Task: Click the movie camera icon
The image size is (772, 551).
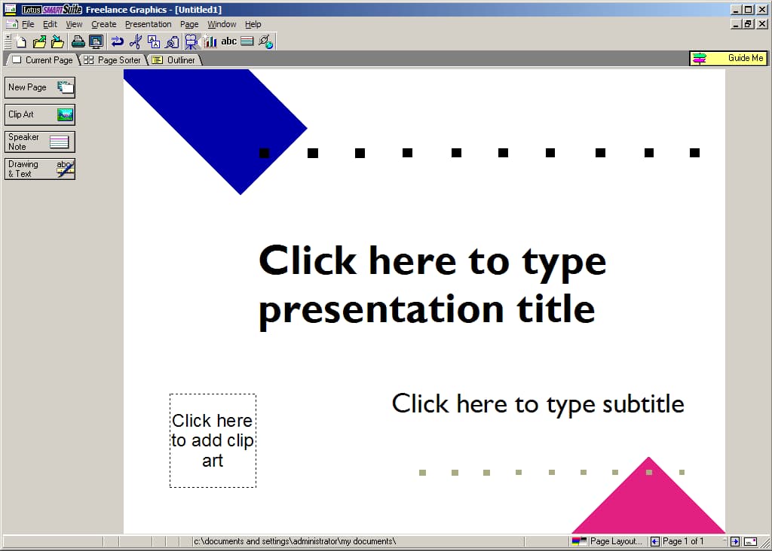Action: click(x=191, y=42)
